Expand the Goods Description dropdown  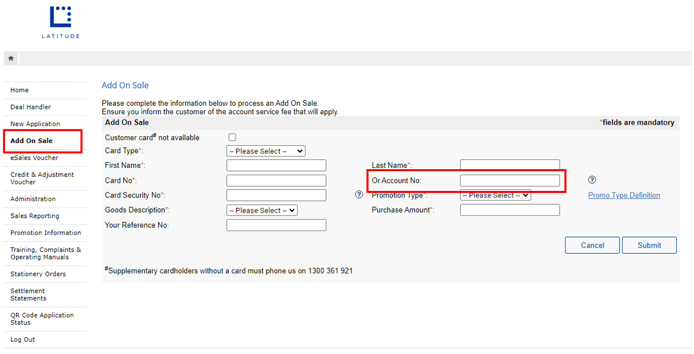[x=262, y=210]
